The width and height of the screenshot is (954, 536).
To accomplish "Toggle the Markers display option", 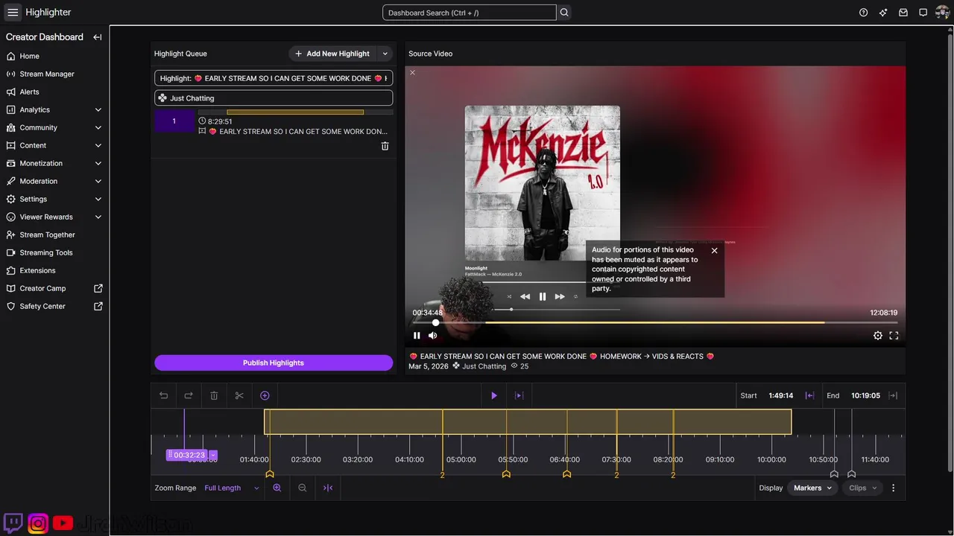I will click(x=812, y=488).
